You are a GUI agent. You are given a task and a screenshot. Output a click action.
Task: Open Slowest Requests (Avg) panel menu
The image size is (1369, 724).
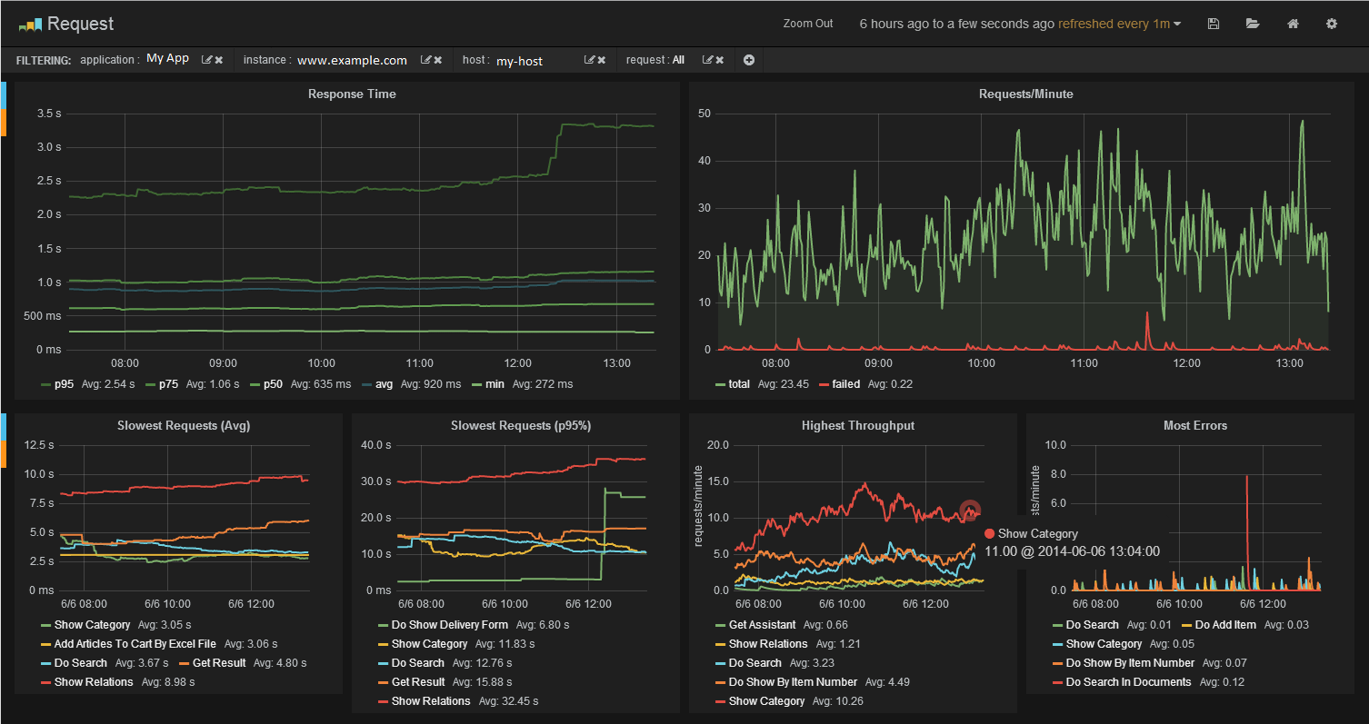184,425
